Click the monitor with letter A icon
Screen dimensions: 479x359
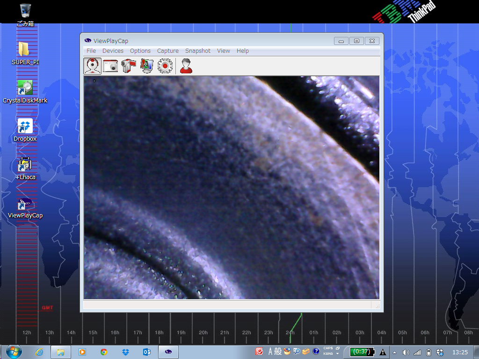(x=146, y=65)
